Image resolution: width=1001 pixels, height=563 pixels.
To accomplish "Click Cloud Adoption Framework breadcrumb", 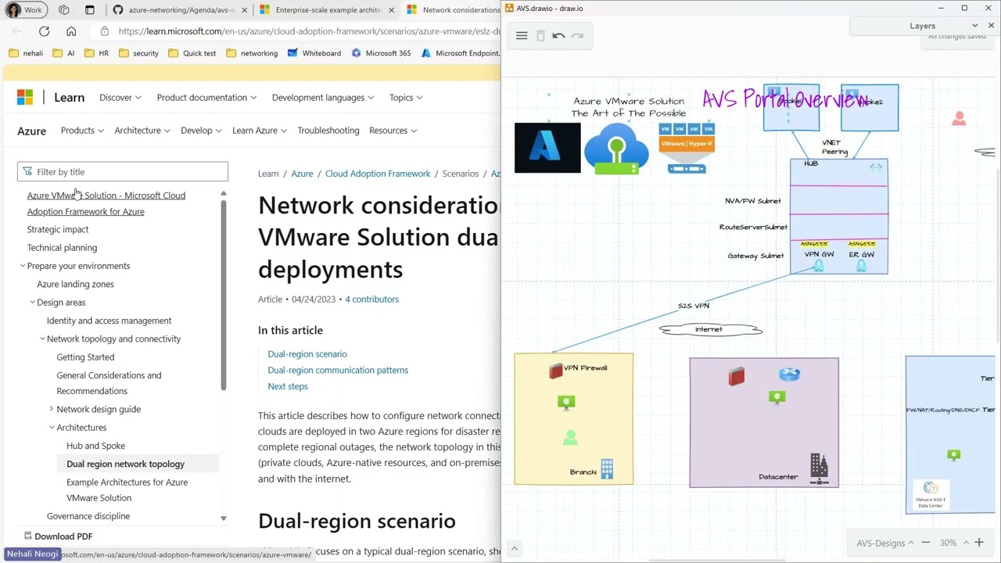I will 378,174.
